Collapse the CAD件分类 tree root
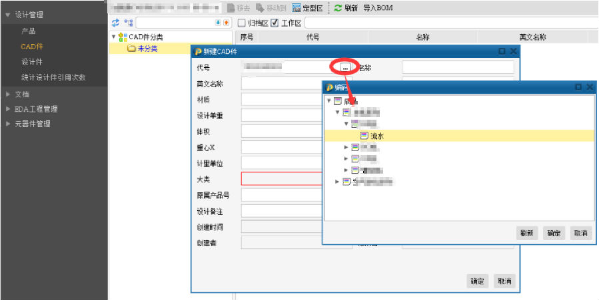Screen dimensions: 599x300 [113, 37]
